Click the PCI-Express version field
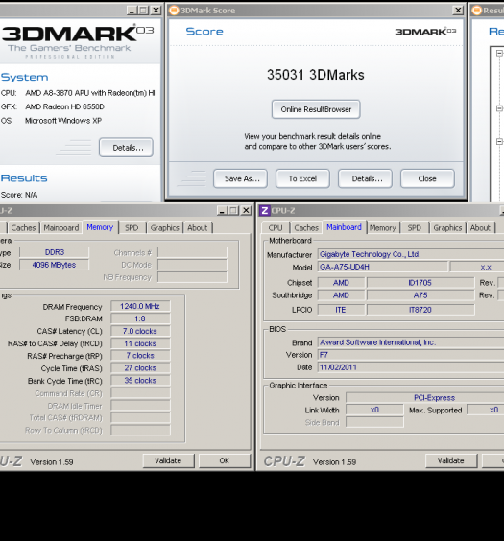The height and width of the screenshot is (541, 504). pyautogui.click(x=425, y=398)
